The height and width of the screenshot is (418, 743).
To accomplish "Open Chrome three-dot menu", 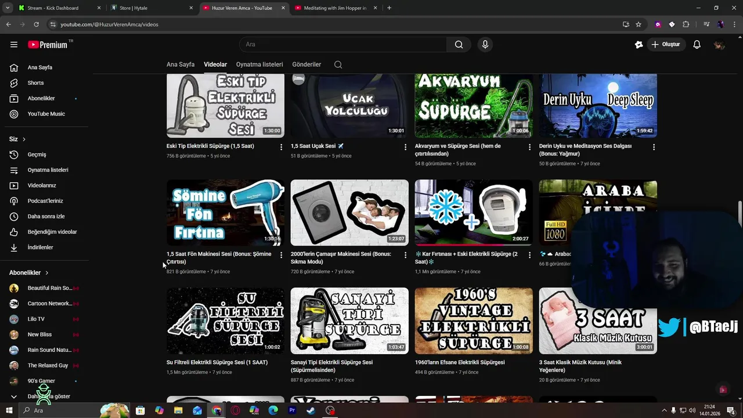I will pyautogui.click(x=734, y=24).
